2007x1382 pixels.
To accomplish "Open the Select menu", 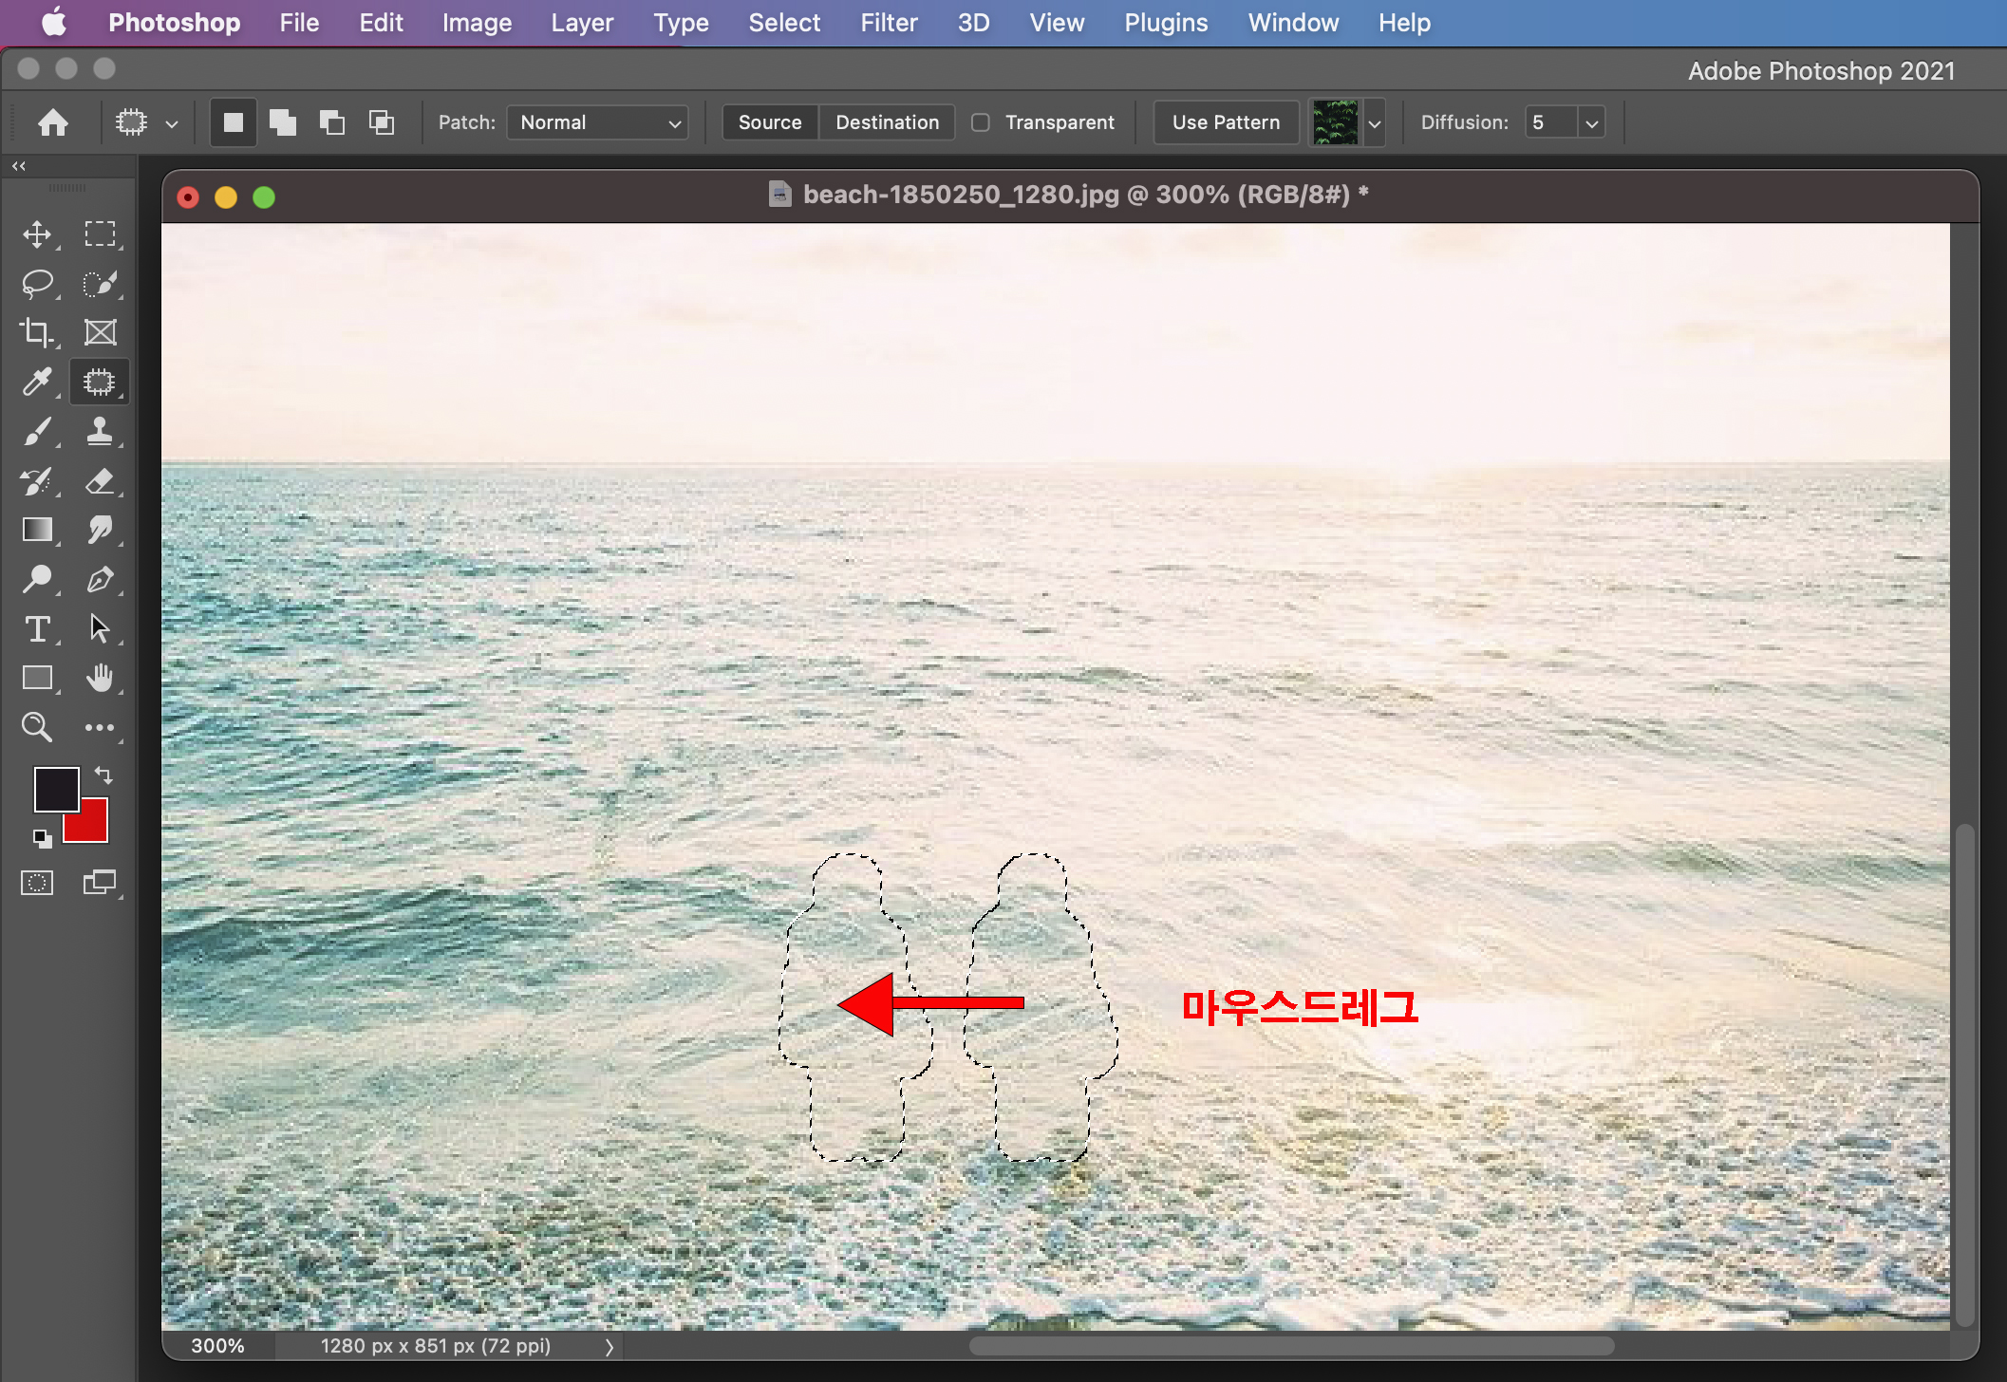I will pos(783,23).
